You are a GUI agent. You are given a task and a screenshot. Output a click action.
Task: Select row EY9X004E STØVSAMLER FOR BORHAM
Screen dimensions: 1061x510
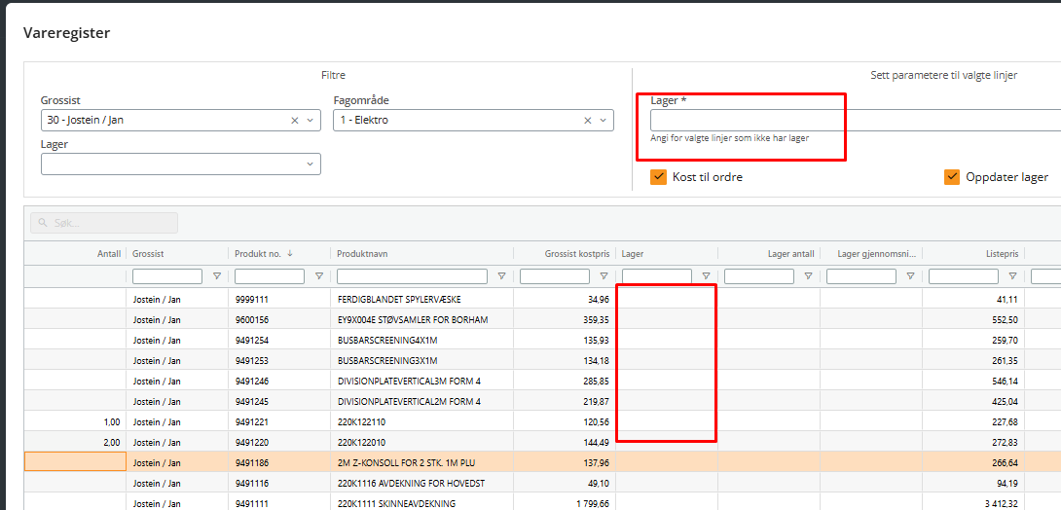tap(543, 319)
